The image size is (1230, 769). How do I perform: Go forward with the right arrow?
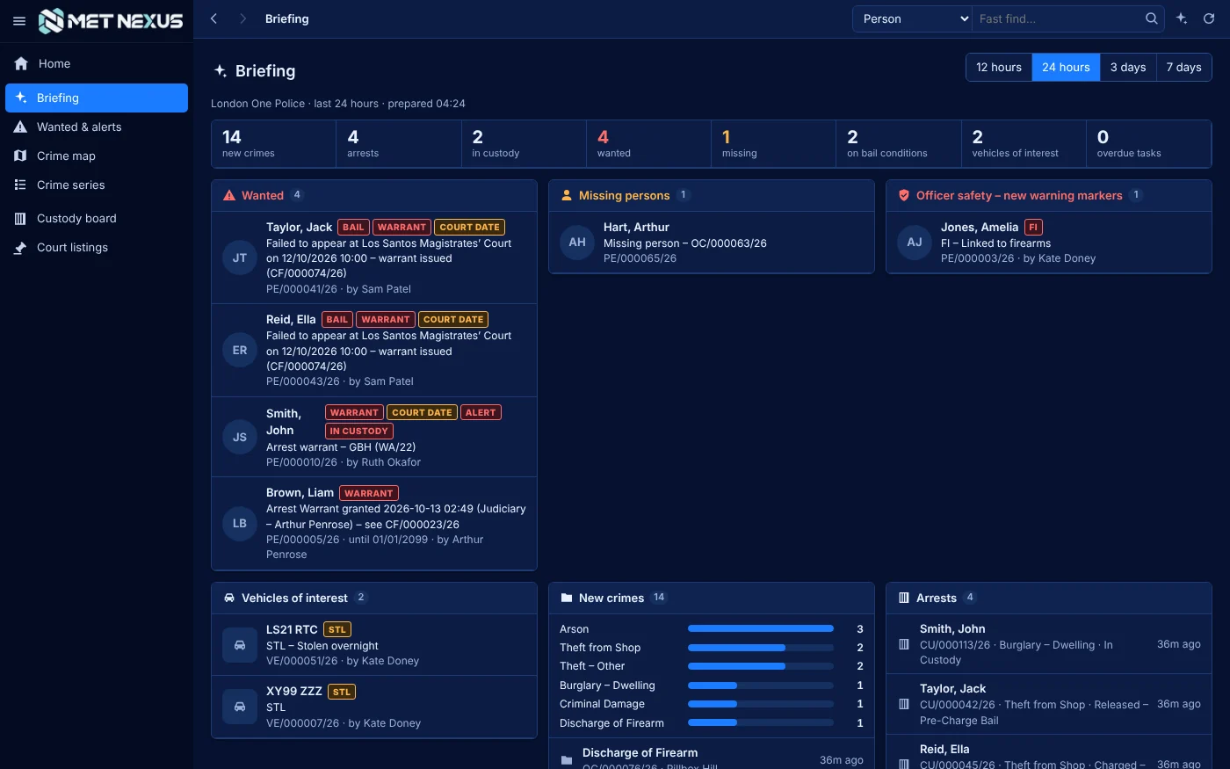(242, 18)
